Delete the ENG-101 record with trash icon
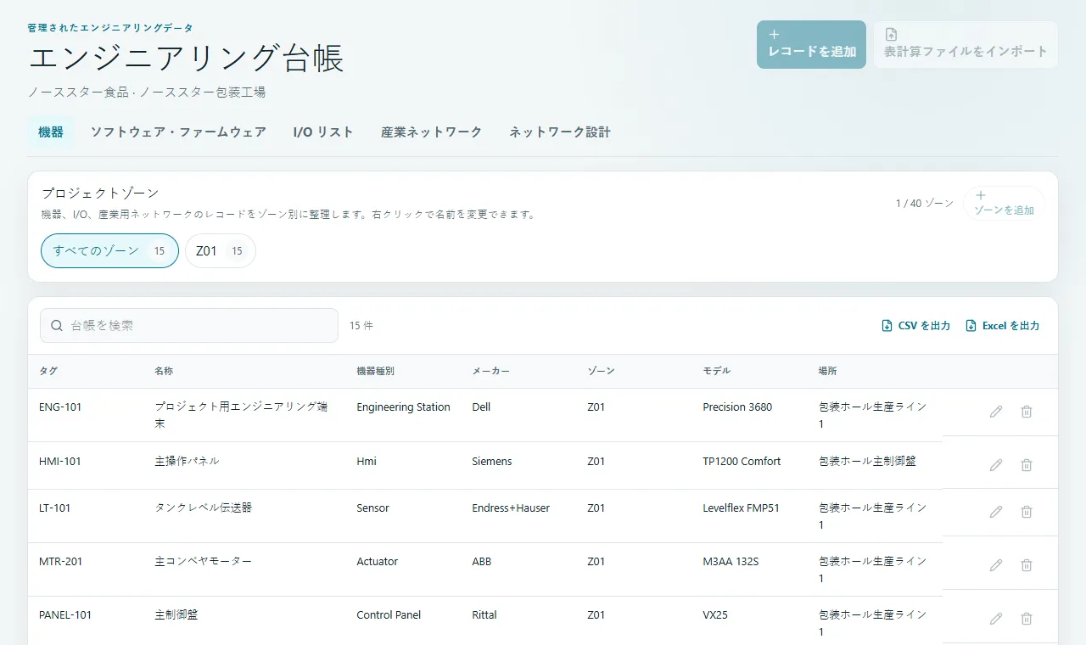 click(x=1027, y=412)
